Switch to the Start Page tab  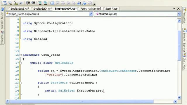(111, 9)
